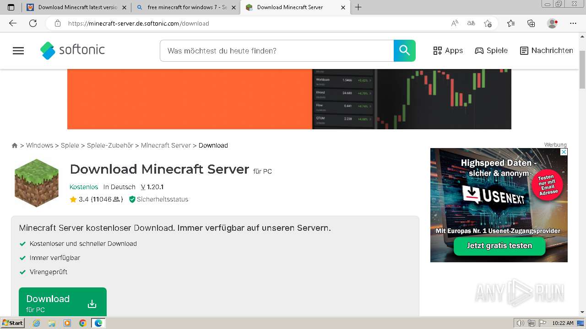Launch Internet Explorer from taskbar
This screenshot has width=586, height=329.
tap(37, 323)
